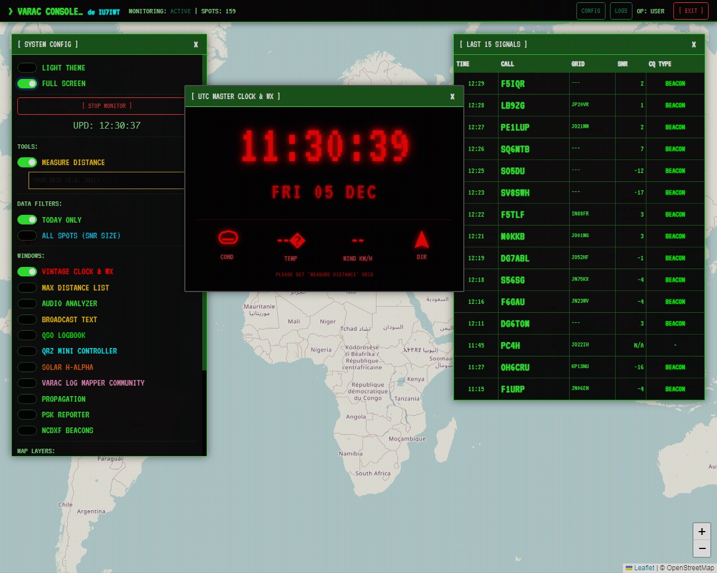Enable the Audio Analyzer window toggle

[x=27, y=303]
